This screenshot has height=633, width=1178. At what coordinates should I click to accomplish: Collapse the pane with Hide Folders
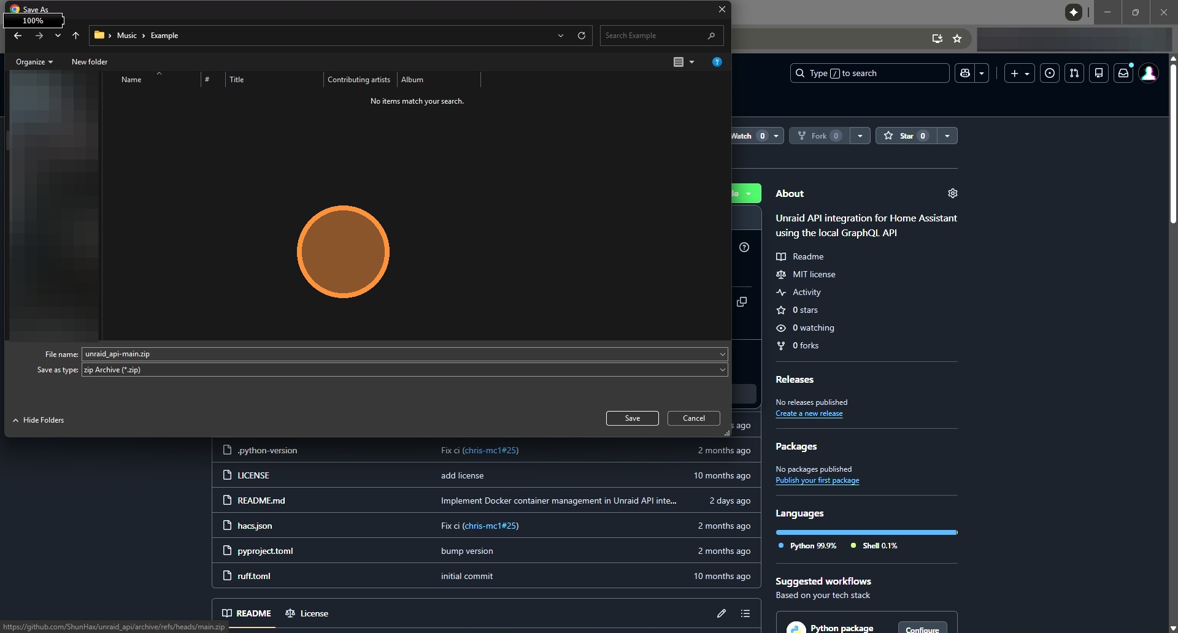point(39,420)
